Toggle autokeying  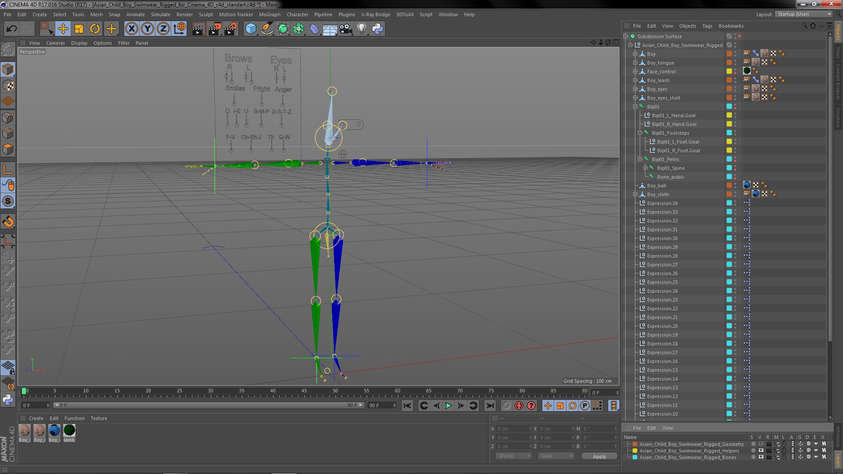(519, 406)
